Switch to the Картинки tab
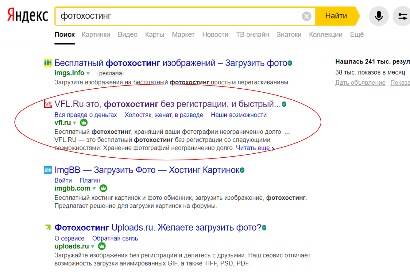 pos(96,35)
